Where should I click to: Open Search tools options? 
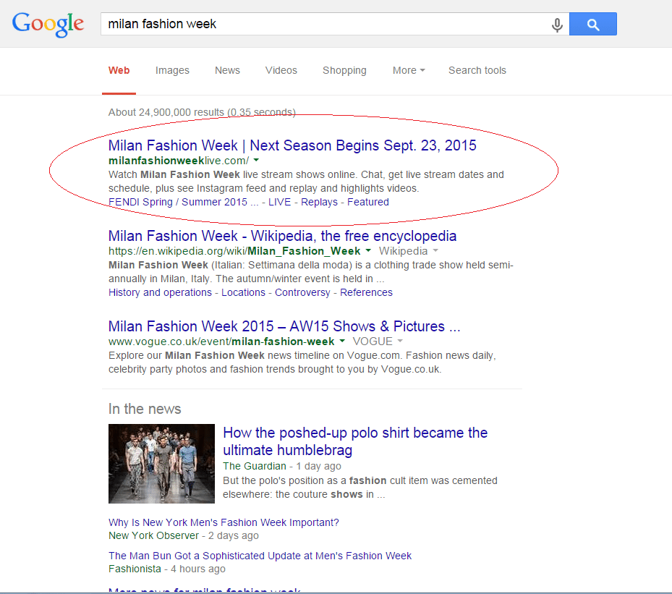click(477, 70)
